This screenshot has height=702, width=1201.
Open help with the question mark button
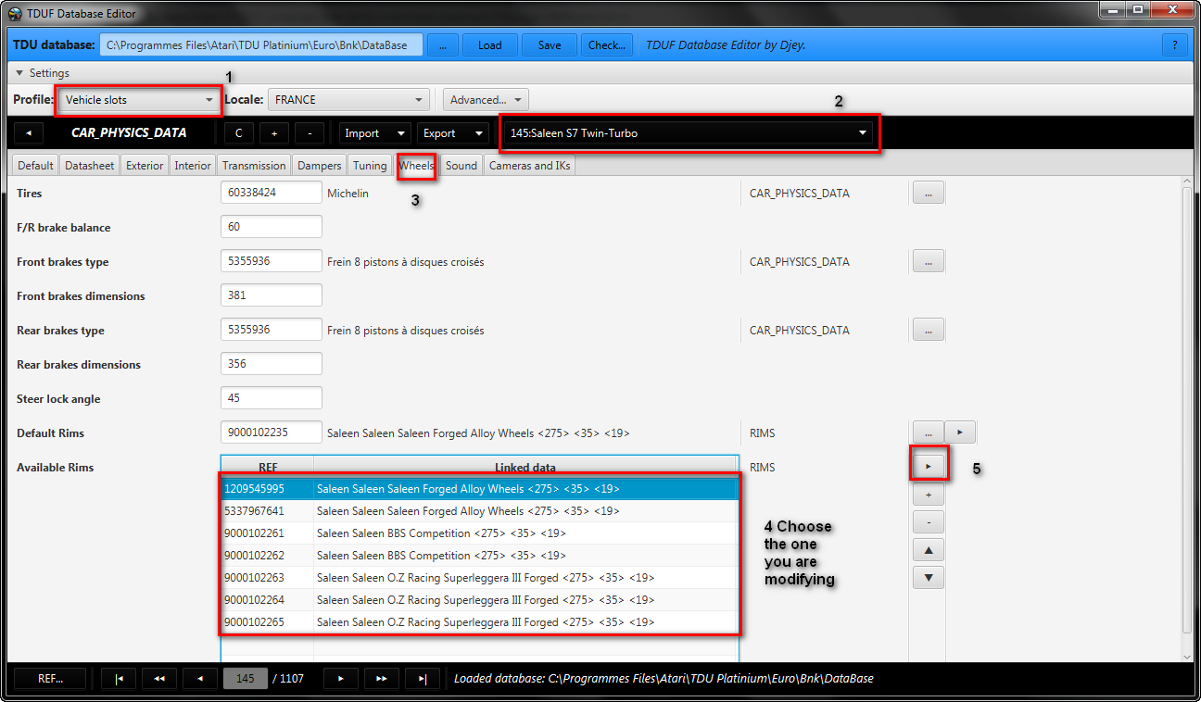click(1175, 44)
